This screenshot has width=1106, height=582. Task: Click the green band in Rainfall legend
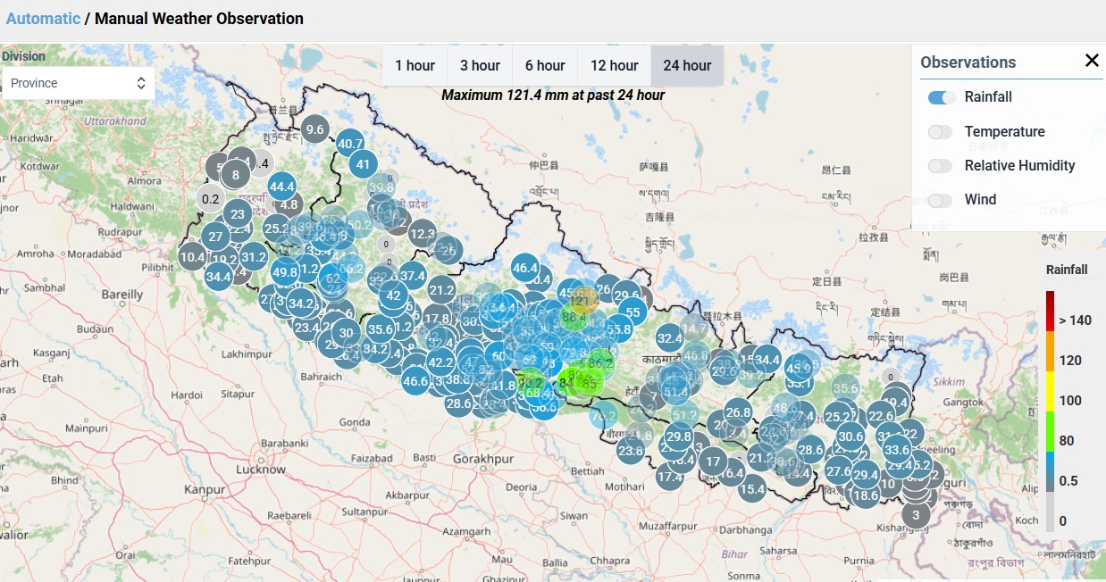click(1051, 431)
